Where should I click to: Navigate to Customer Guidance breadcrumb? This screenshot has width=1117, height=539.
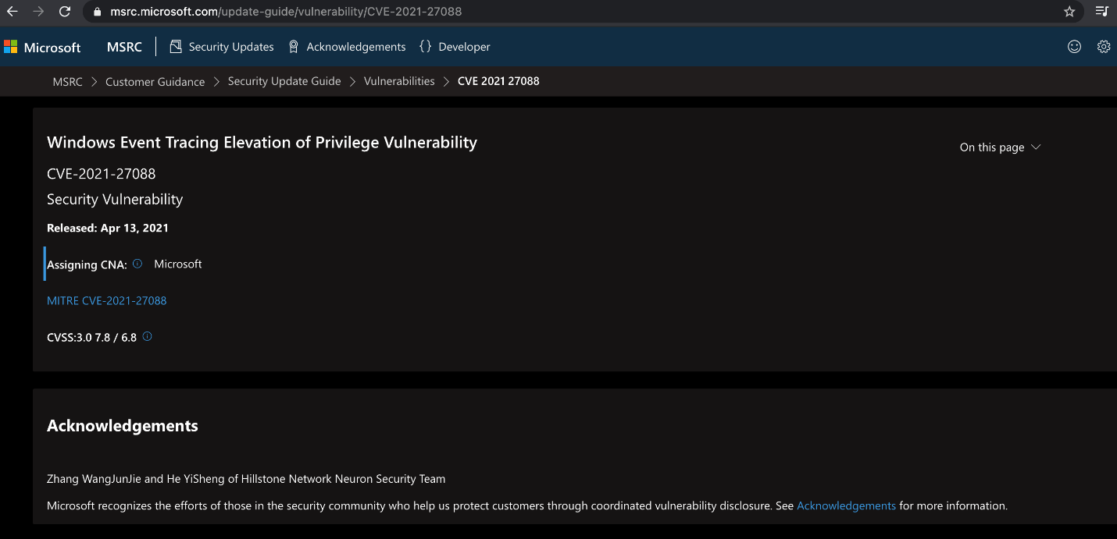(155, 81)
